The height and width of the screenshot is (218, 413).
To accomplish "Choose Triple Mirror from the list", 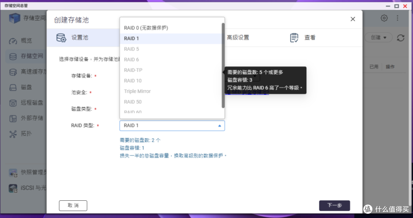I will coord(171,91).
